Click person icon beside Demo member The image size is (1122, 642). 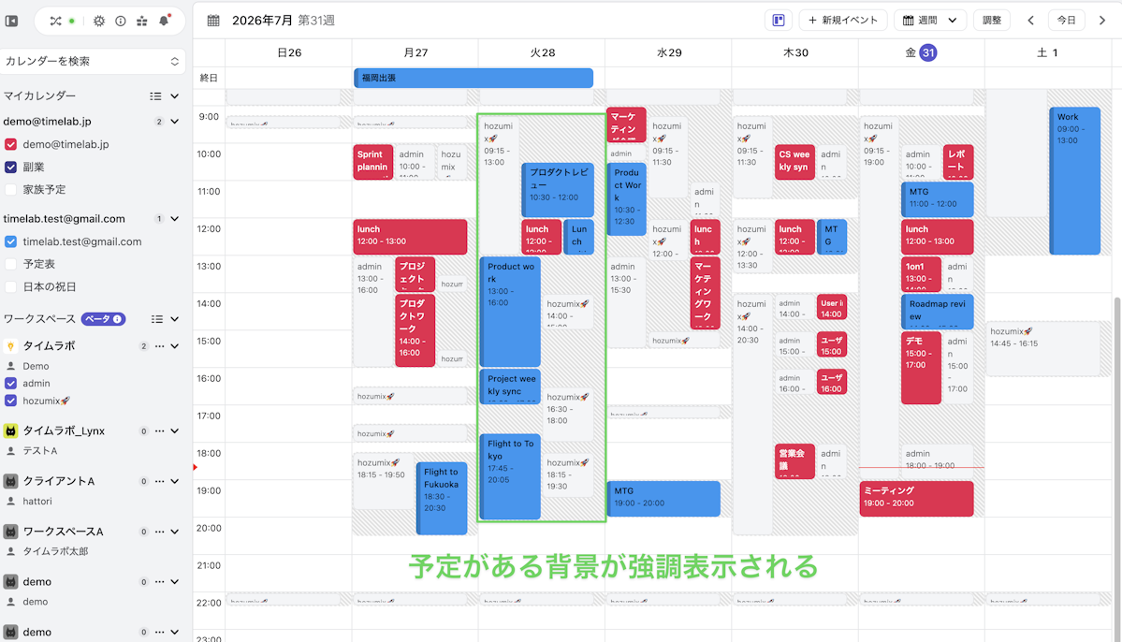tap(10, 366)
